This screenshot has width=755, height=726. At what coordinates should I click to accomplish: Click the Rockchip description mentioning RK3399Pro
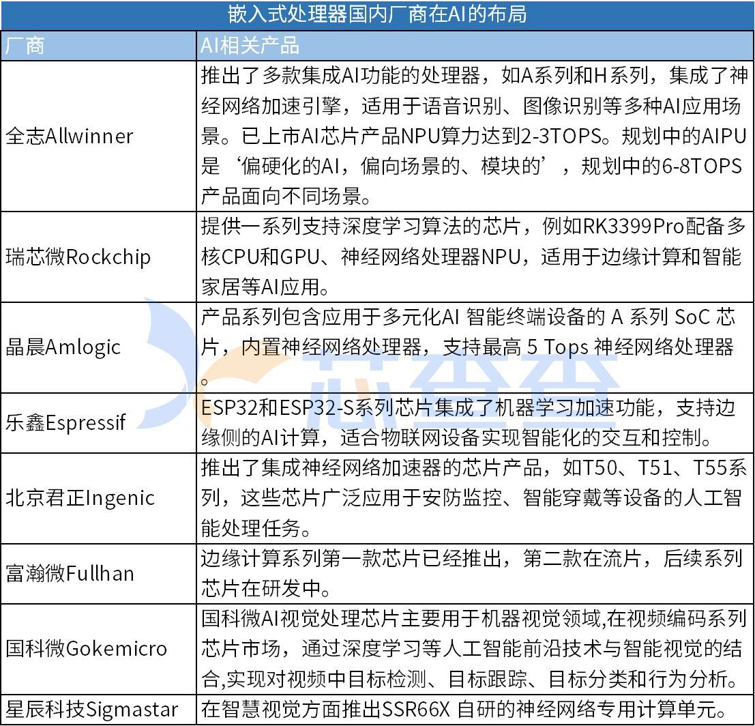tap(474, 257)
